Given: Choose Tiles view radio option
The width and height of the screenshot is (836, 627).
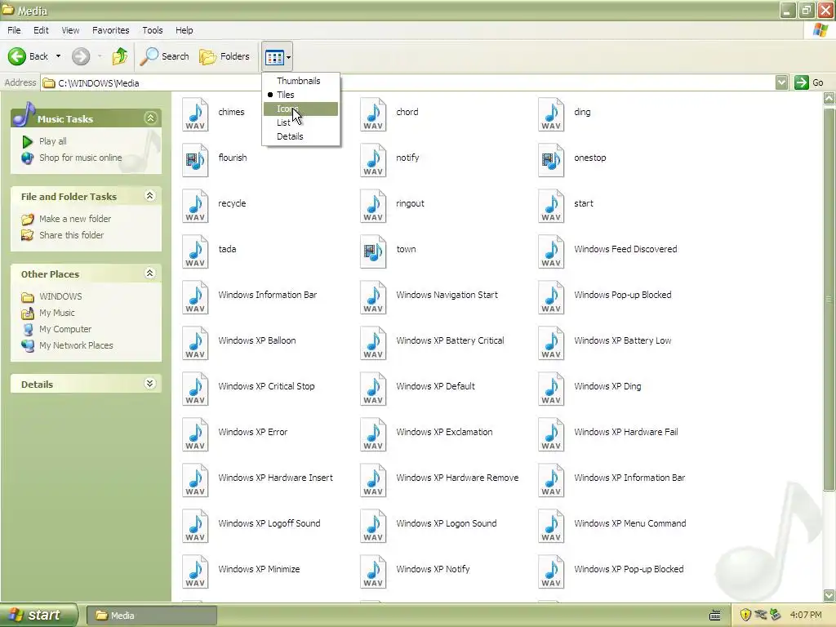Looking at the screenshot, I should pos(300,95).
